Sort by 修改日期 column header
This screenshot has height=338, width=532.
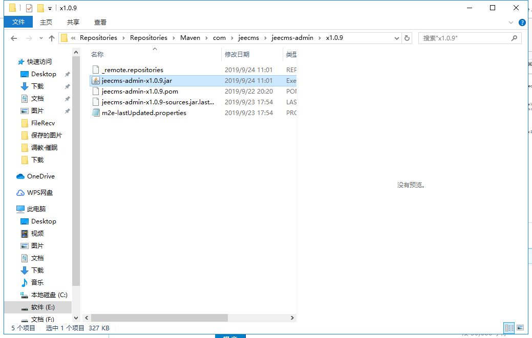pyautogui.click(x=237, y=55)
